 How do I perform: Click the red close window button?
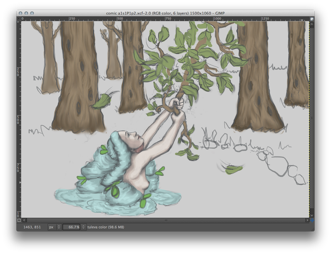pyautogui.click(x=20, y=13)
